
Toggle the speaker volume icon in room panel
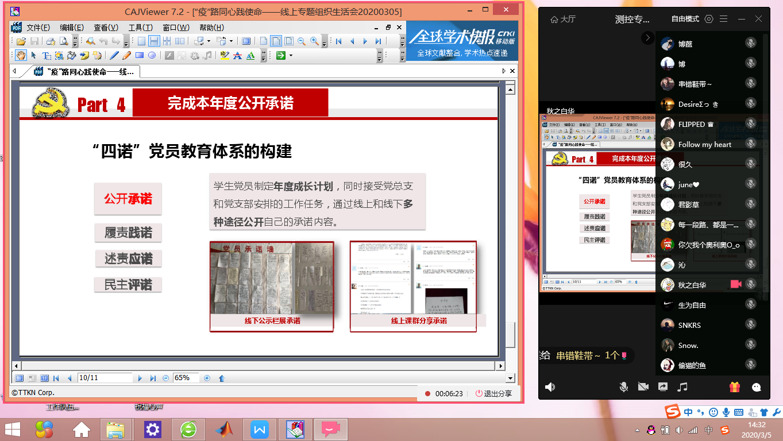(x=550, y=387)
